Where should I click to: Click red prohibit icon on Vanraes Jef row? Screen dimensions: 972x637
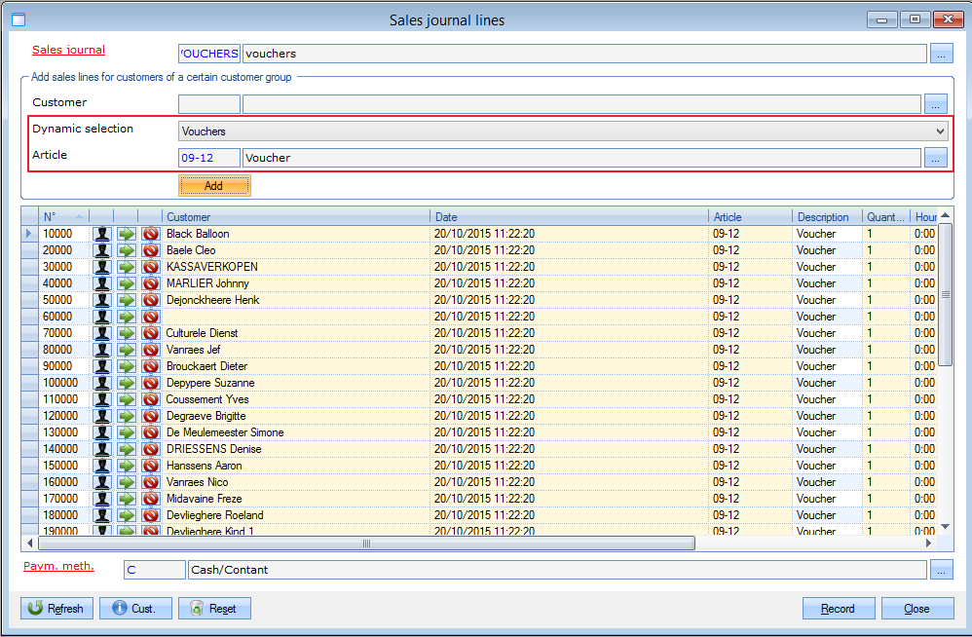[151, 350]
